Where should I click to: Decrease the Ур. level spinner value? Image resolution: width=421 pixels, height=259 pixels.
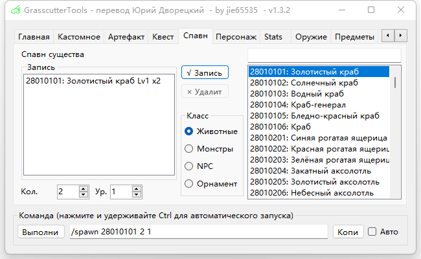pos(136,194)
